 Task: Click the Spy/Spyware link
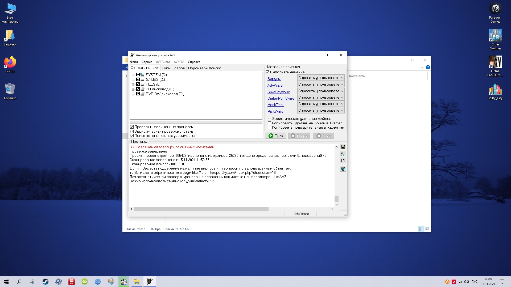point(278,92)
